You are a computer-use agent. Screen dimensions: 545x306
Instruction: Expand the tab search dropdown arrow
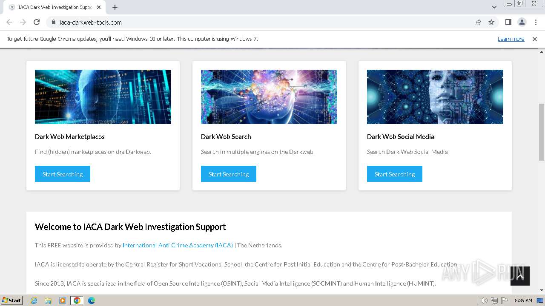494,7
